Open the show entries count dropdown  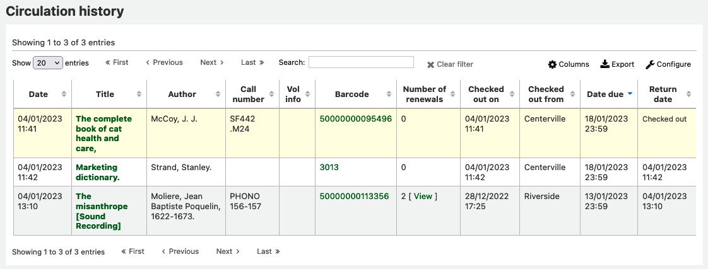click(x=48, y=63)
